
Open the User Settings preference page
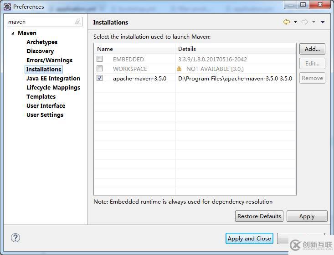click(45, 115)
